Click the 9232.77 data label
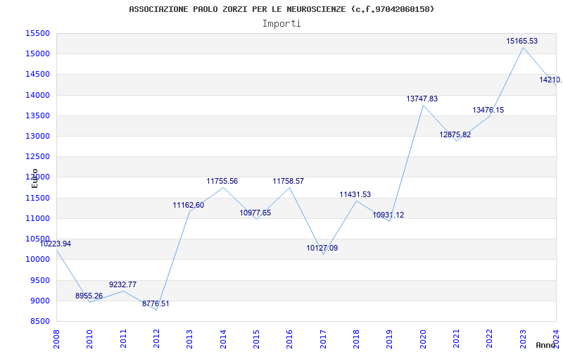The image size is (563, 352). [x=122, y=284]
